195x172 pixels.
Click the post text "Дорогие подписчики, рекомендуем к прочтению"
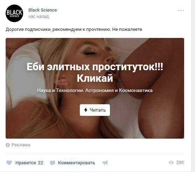click(58, 29)
